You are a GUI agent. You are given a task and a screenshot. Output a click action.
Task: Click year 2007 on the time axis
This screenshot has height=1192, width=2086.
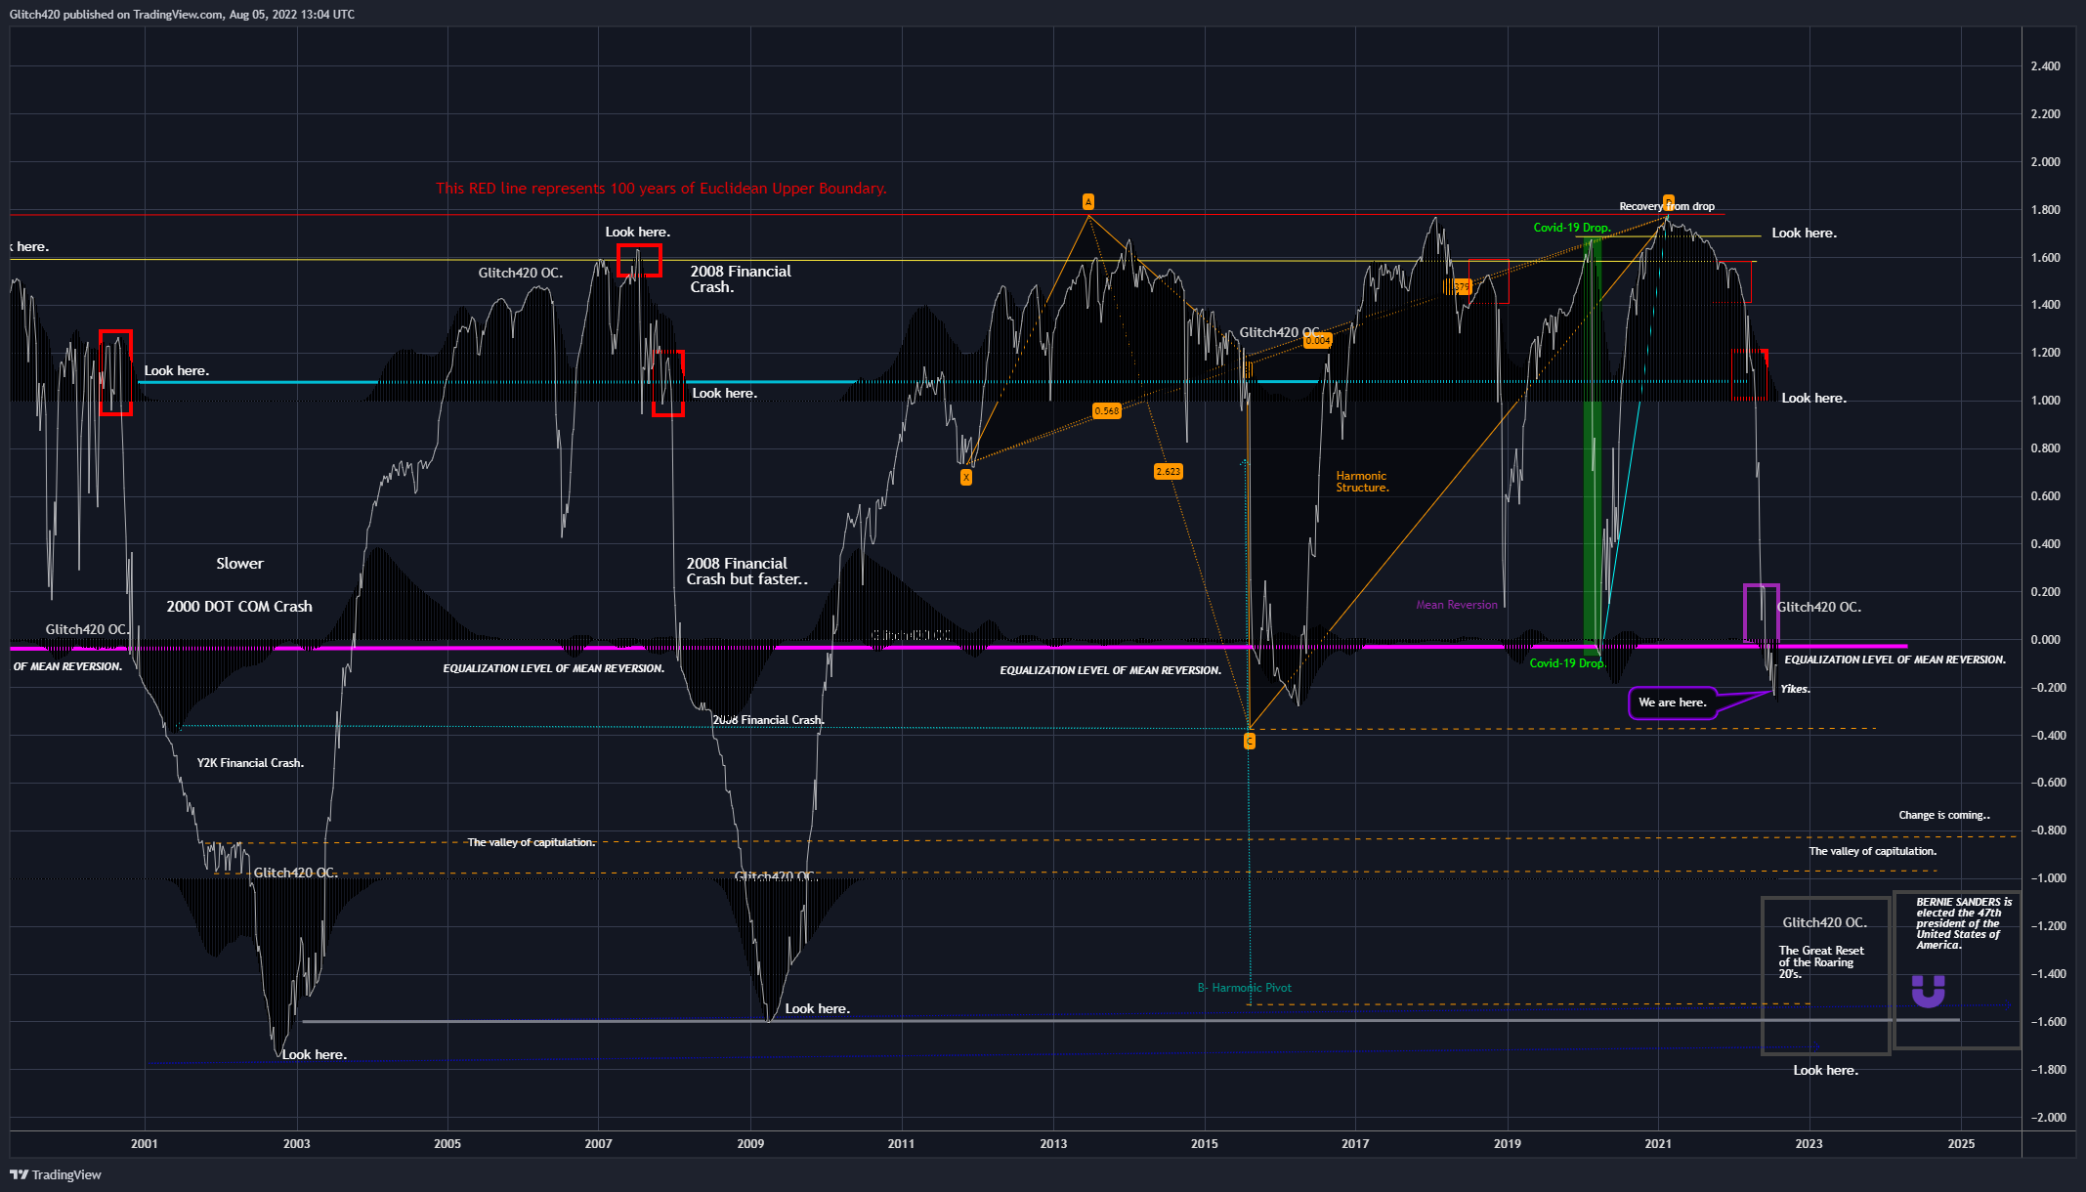click(x=599, y=1144)
